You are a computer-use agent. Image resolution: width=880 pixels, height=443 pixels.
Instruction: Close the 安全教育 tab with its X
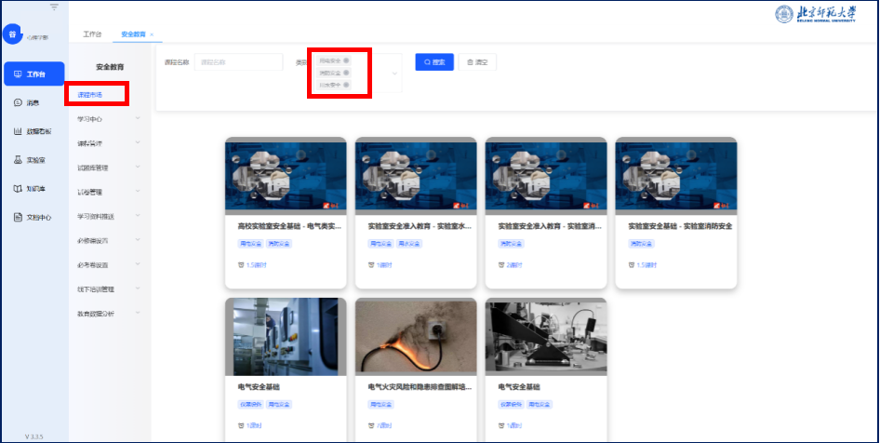tap(152, 34)
